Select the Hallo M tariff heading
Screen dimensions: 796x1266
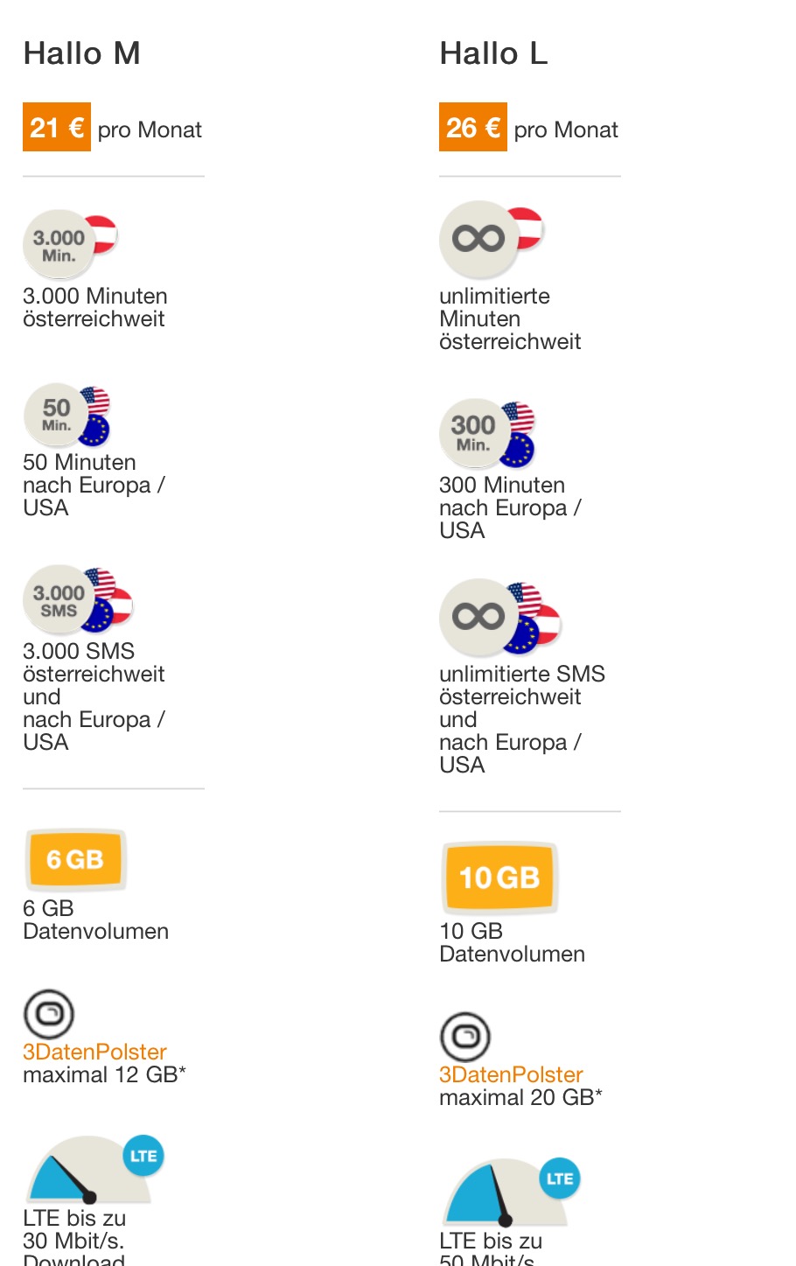point(82,53)
